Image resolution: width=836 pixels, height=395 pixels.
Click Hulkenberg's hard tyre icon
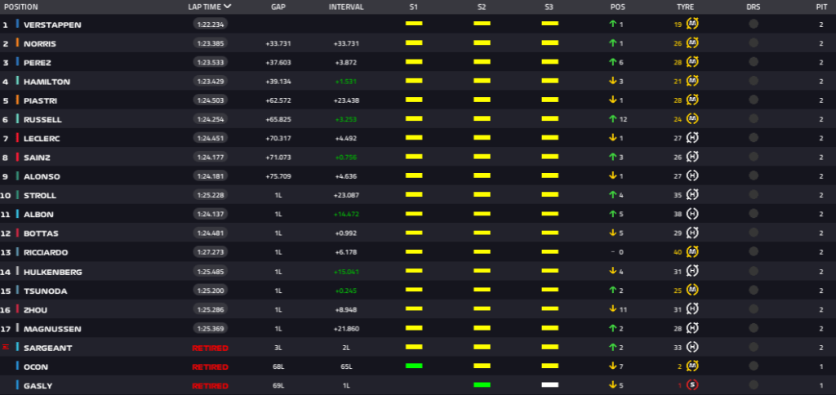692,271
